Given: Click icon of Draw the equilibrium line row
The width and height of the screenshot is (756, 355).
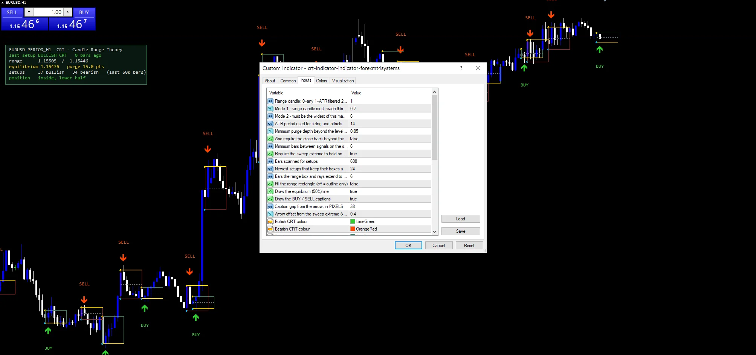Looking at the screenshot, I should [270, 191].
